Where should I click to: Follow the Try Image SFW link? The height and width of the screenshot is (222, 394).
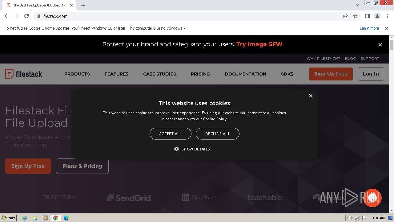[259, 44]
